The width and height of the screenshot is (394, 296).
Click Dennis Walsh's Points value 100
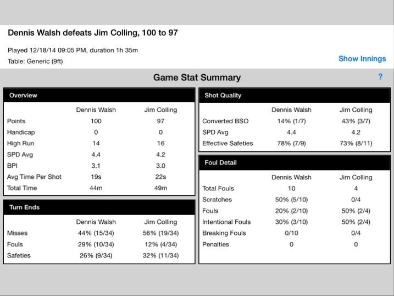pyautogui.click(x=96, y=121)
